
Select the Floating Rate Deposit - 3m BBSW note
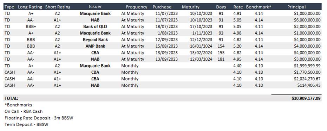point(39,118)
